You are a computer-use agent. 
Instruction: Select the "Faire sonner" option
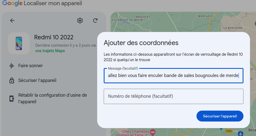coord(31,66)
